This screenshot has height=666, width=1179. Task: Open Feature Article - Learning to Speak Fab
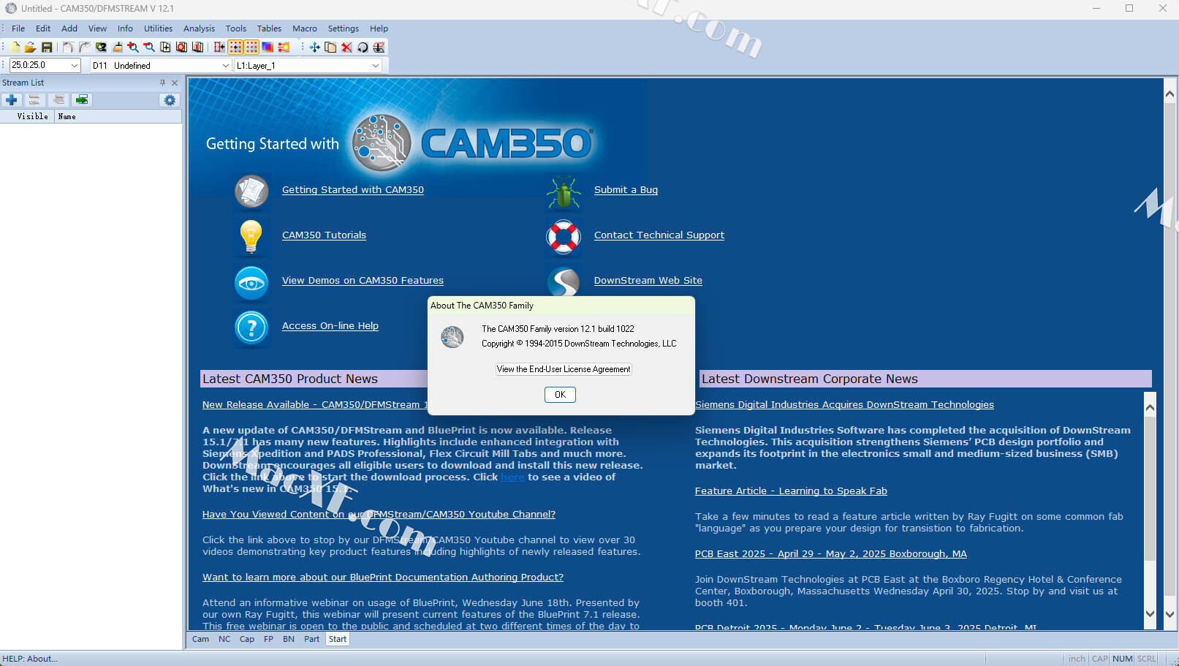tap(791, 491)
